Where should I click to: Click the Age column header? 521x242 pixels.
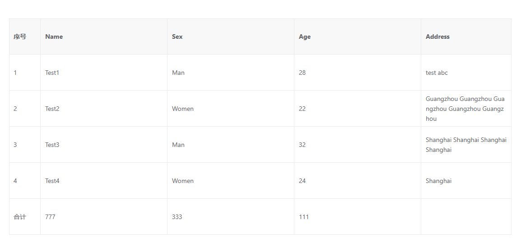click(305, 37)
